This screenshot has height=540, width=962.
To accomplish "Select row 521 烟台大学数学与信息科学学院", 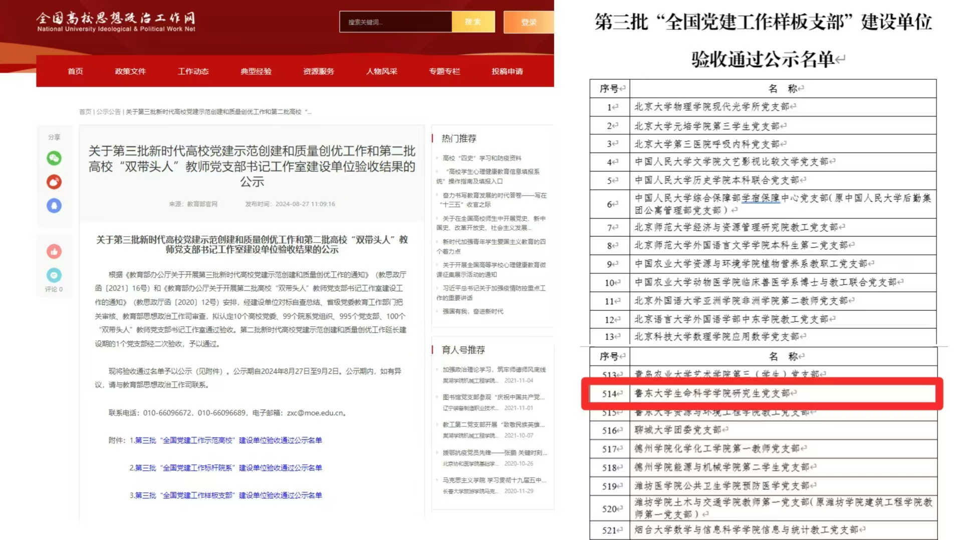I will click(x=763, y=529).
